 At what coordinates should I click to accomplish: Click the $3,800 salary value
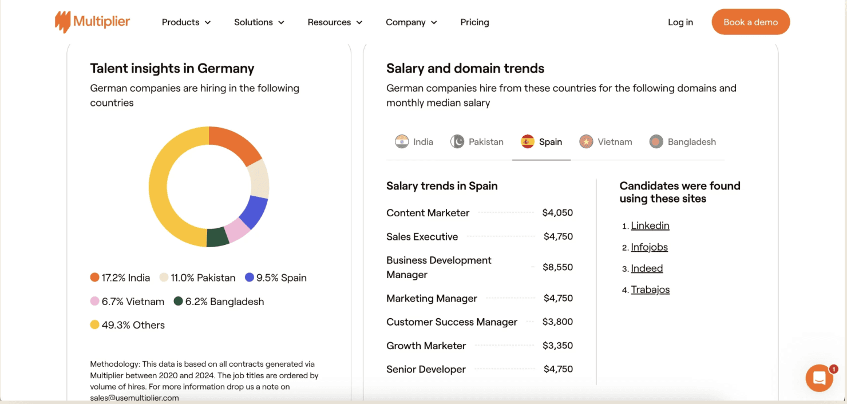(558, 322)
